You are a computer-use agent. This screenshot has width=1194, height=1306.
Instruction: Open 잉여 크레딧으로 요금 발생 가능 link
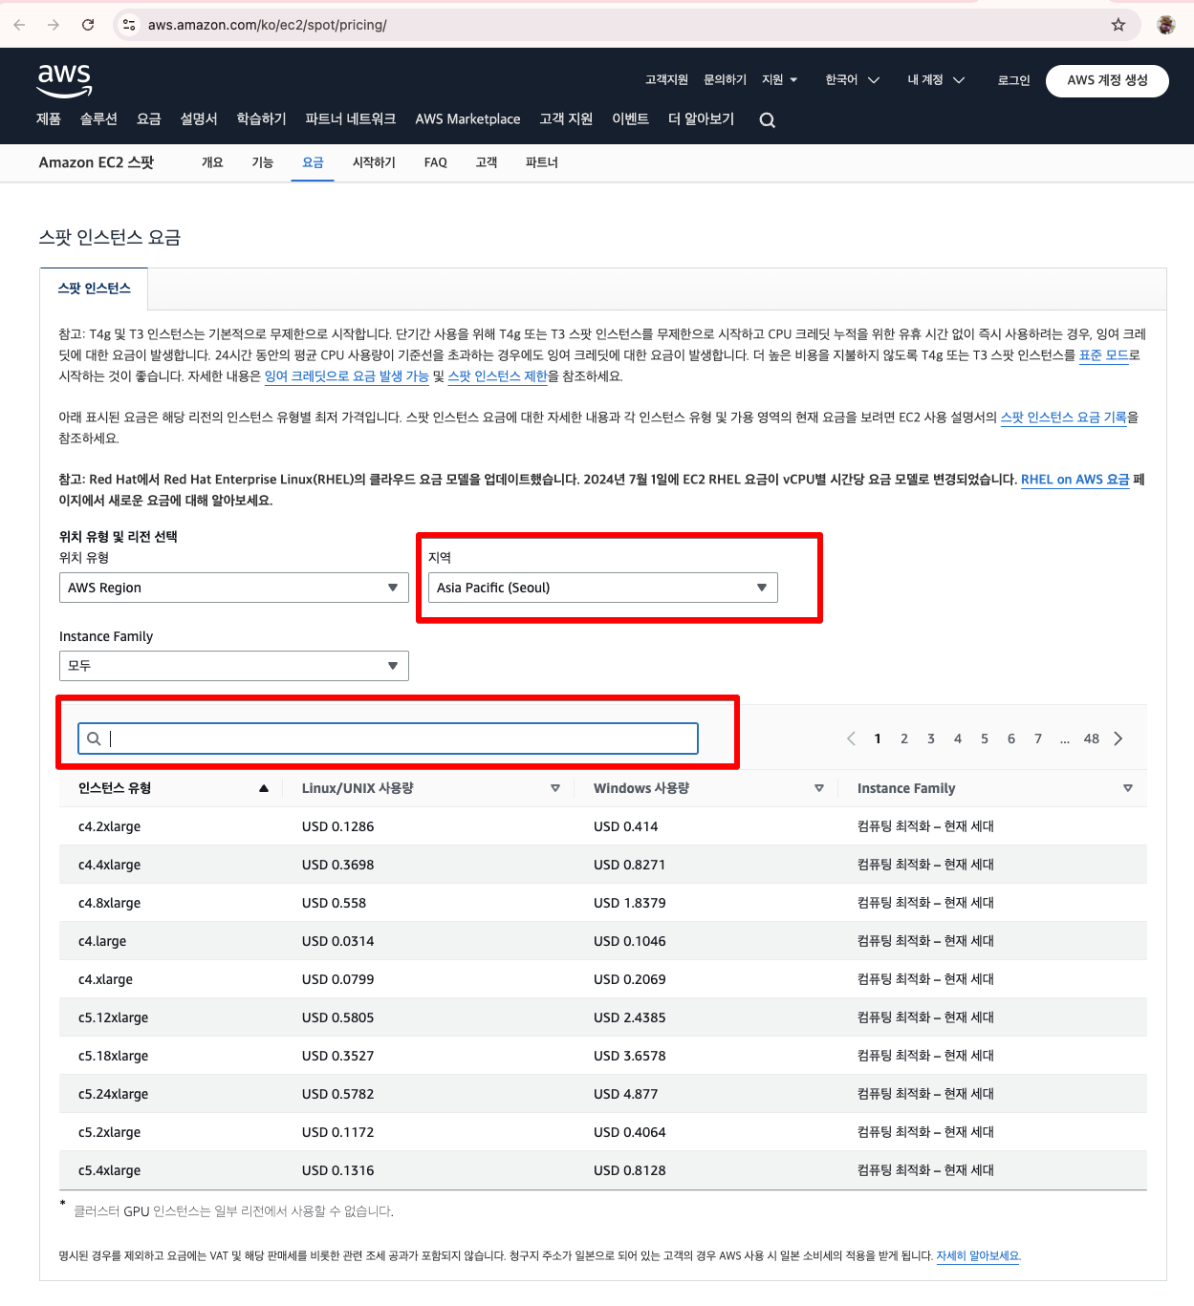347,376
